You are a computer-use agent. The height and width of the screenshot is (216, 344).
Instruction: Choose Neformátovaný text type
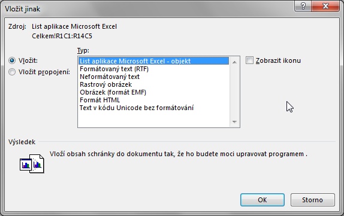(110, 77)
